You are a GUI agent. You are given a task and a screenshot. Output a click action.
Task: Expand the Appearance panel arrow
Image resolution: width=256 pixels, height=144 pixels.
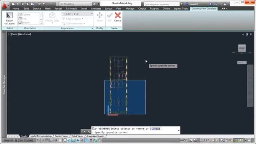(x=92, y=28)
